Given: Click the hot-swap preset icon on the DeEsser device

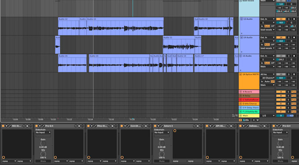Looking at the screenshot, I should tap(261, 126).
